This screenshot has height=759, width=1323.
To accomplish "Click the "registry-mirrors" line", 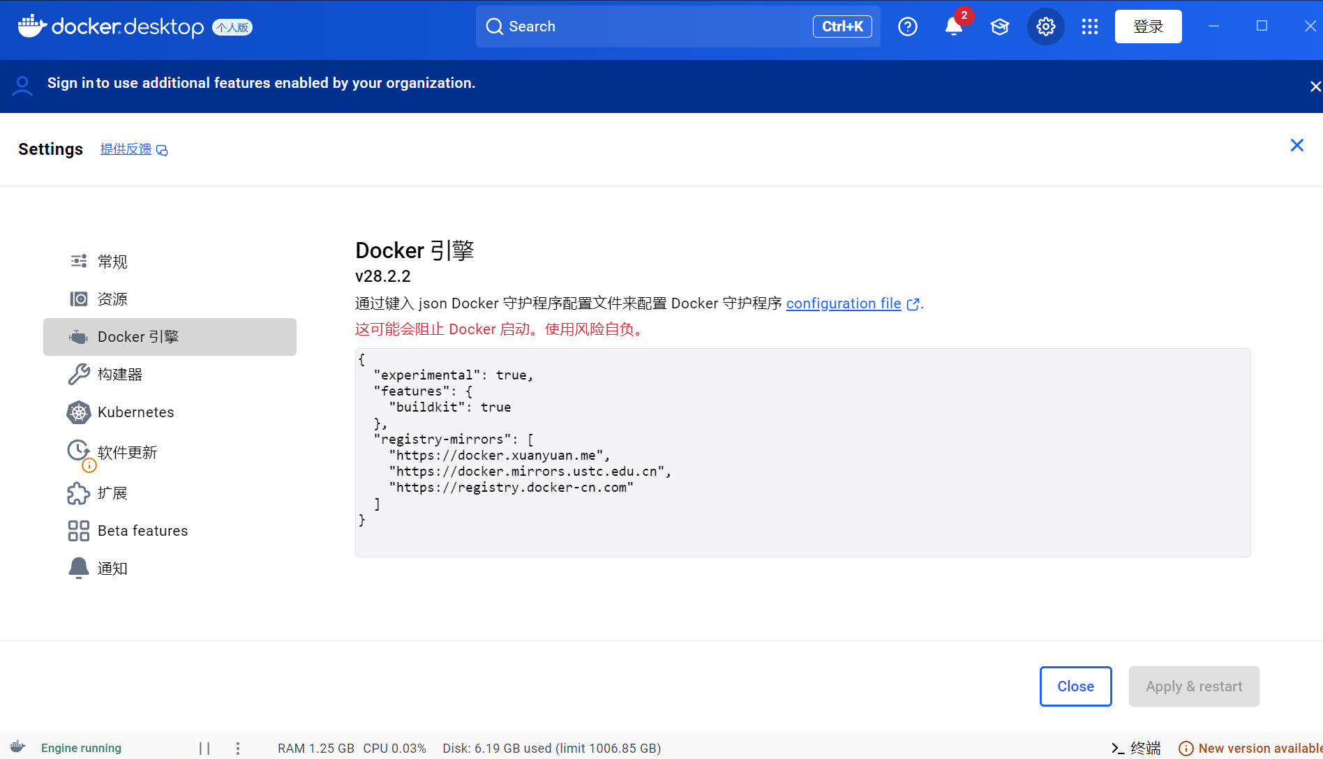I will point(454,439).
